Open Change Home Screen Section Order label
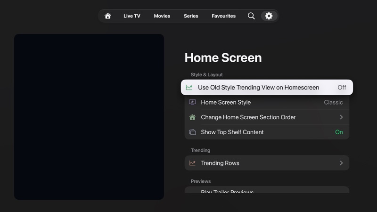 [248, 117]
